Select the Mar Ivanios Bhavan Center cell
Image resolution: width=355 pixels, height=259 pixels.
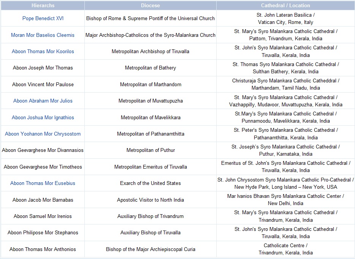[285, 199]
